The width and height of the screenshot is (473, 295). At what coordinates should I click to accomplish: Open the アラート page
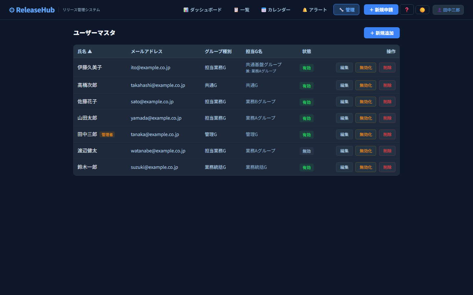[x=315, y=10]
